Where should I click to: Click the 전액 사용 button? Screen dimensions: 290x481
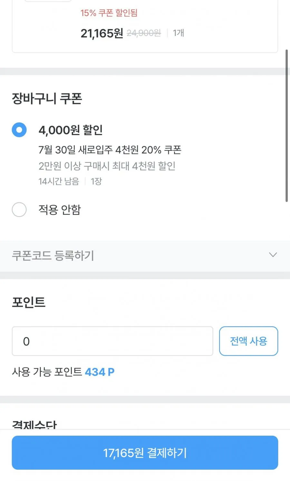coord(248,341)
